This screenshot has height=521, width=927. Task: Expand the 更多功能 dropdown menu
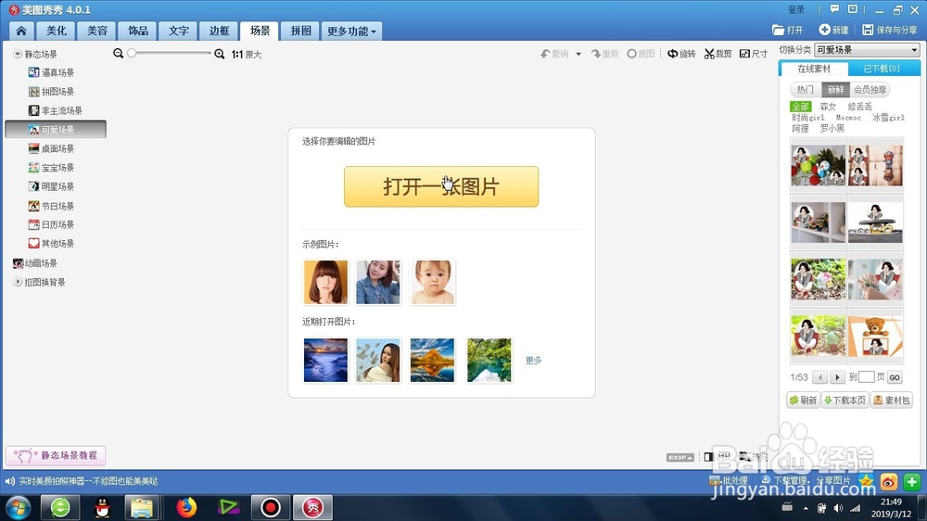click(351, 31)
